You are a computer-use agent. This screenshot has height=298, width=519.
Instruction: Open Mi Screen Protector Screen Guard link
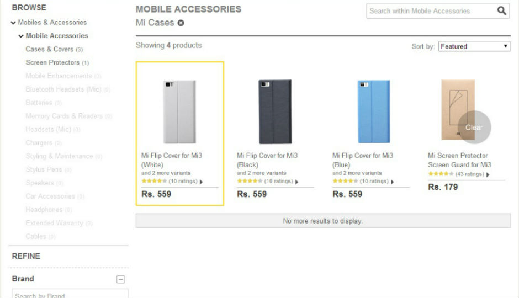pyautogui.click(x=459, y=160)
